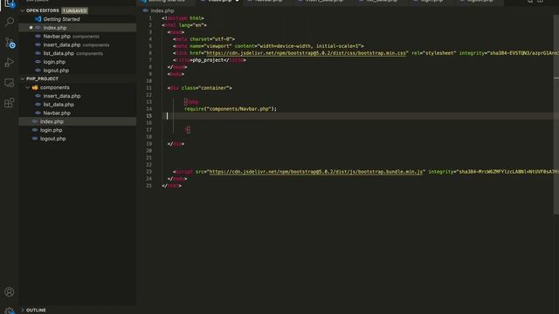This screenshot has height=314, width=559.
Task: Open the Remote Explorer view
Action: click(x=10, y=83)
